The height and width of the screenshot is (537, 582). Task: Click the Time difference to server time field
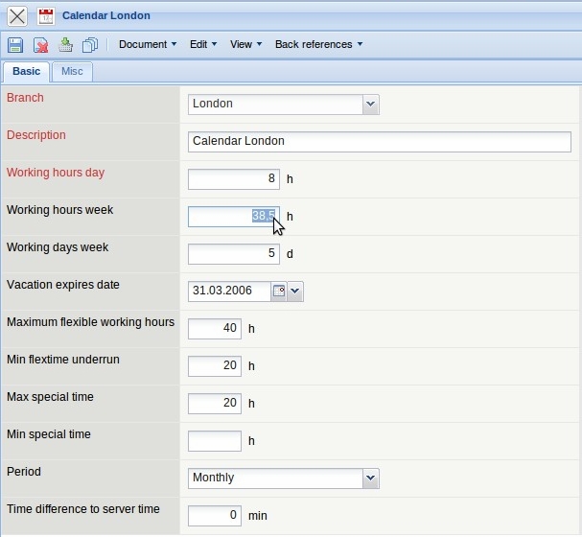[x=215, y=516]
